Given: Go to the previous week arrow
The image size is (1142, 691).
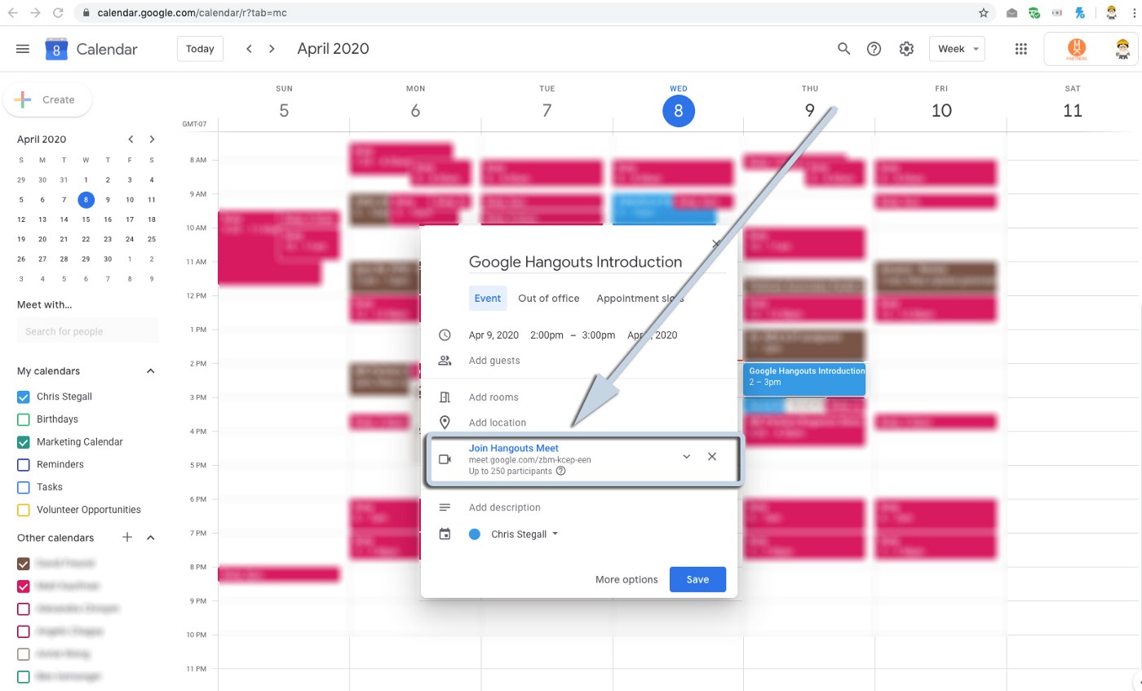Looking at the screenshot, I should click(x=249, y=49).
